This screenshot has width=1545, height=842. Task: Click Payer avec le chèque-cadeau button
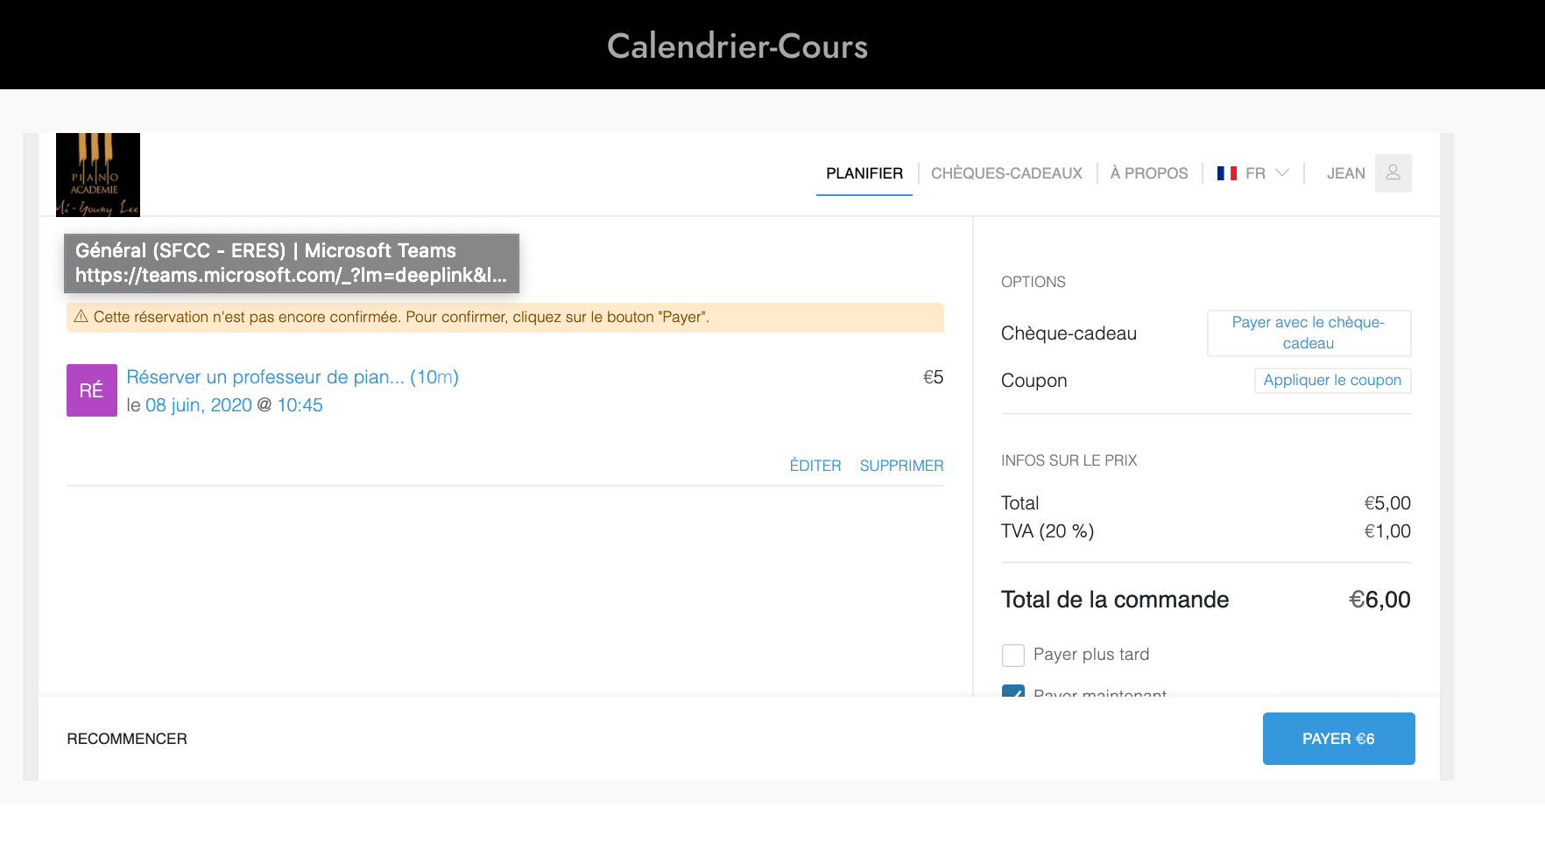coord(1308,333)
